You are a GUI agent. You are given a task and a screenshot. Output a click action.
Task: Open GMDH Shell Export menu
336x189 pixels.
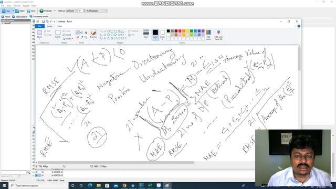pyautogui.click(x=26, y=6)
